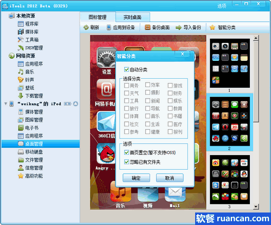This screenshot has height=225, width=271.
Task: Select desktop page thumbnail 1
Action: (230, 63)
